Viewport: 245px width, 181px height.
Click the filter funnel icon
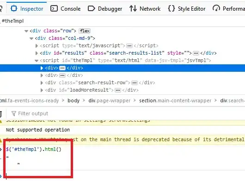click(14, 113)
